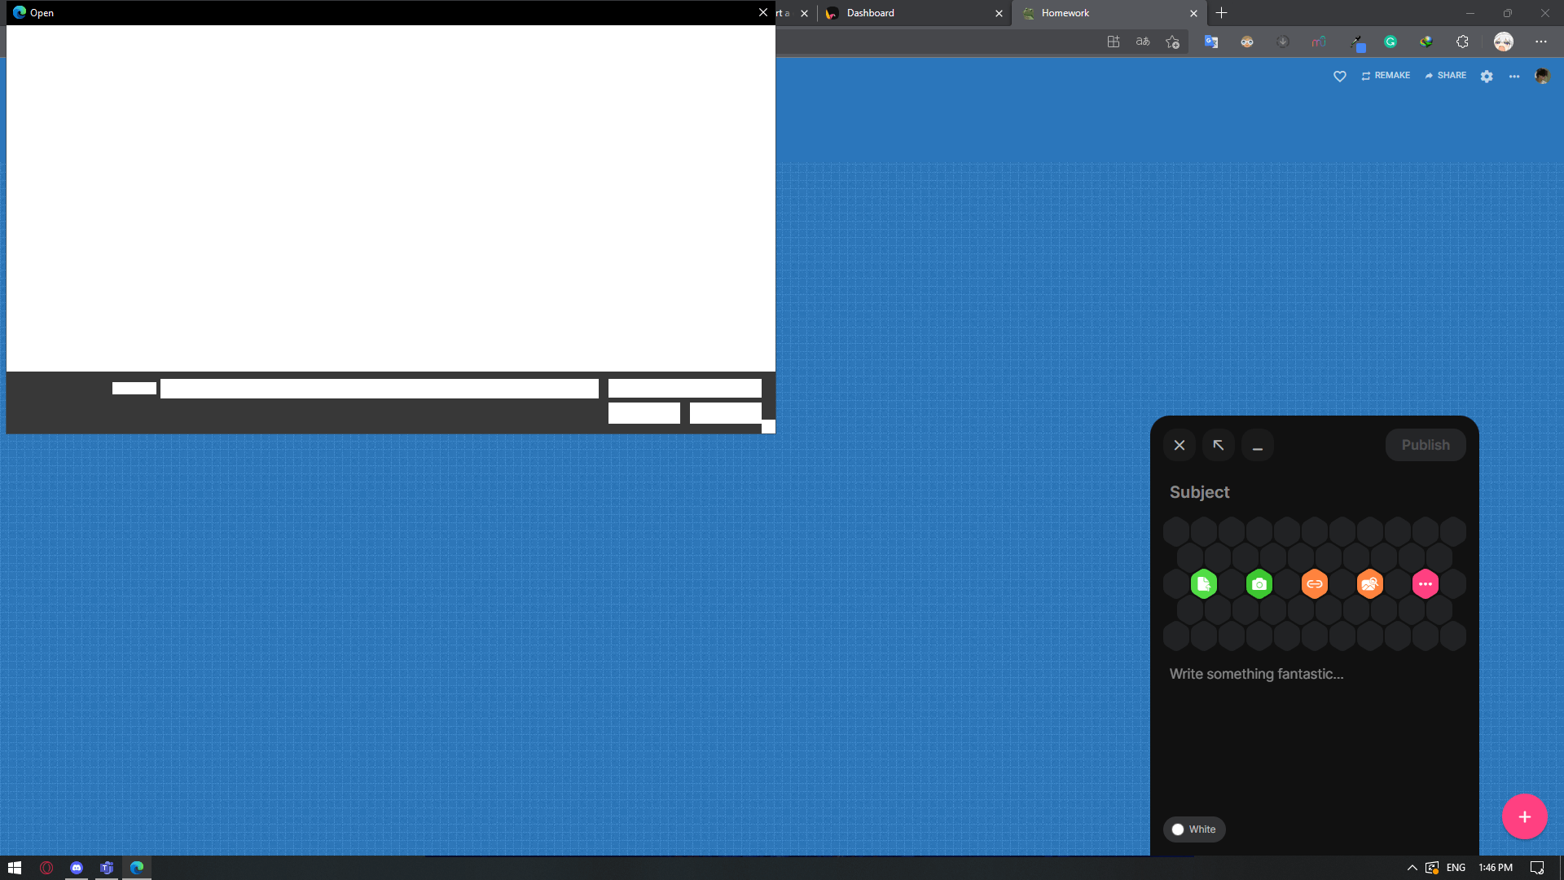Screen dimensions: 1564x880
Task: Open more attachment options pink hexagon
Action: 1426,584
